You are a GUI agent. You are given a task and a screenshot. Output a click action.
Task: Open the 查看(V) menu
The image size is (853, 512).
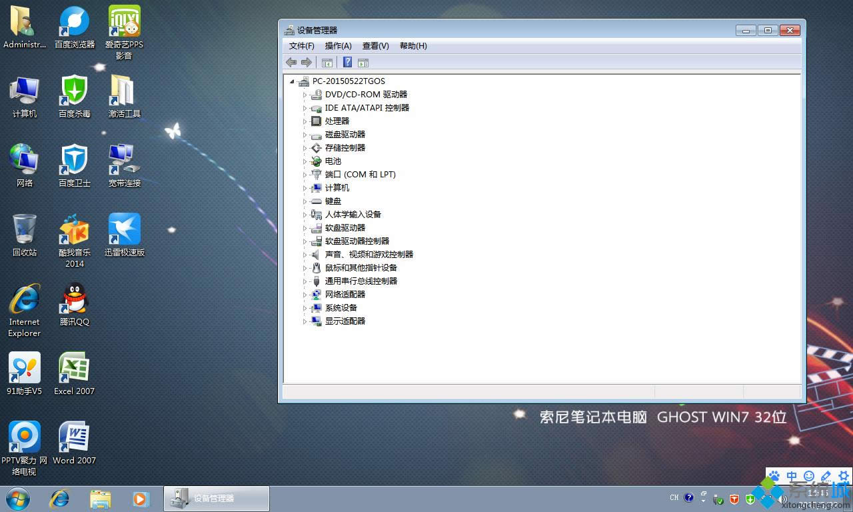[375, 45]
